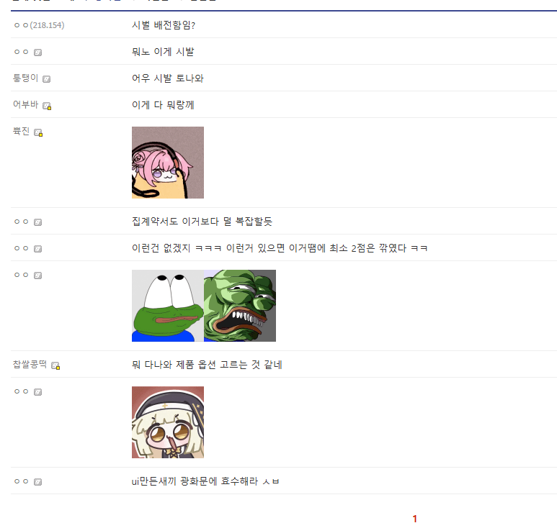
Task: Click comment '집계약서도 이거보다 덜 복잡할듯'
Action: click(202, 222)
